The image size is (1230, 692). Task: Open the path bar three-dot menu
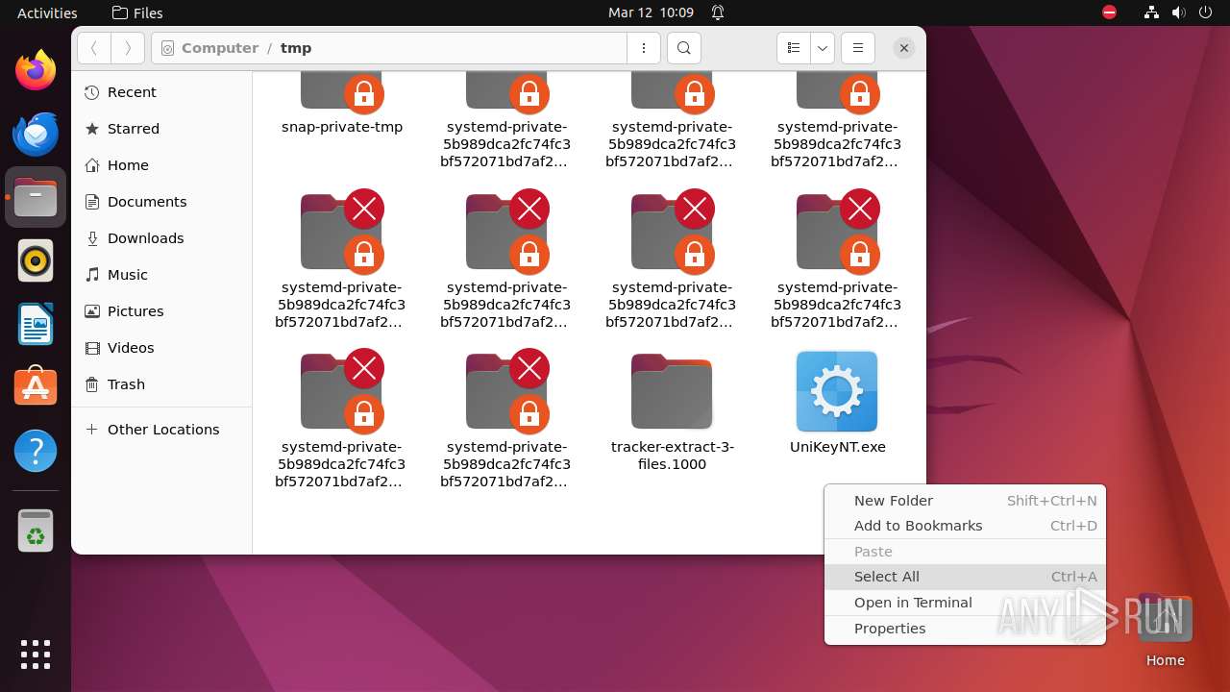643,48
